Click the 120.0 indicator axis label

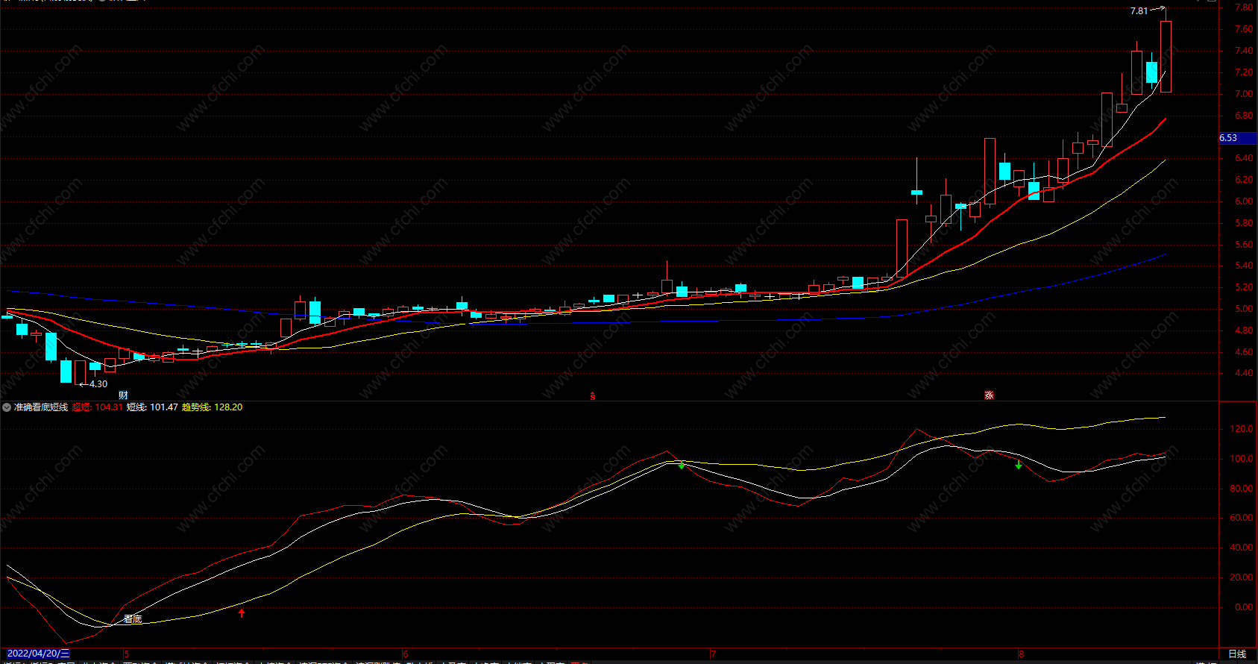pos(1242,429)
